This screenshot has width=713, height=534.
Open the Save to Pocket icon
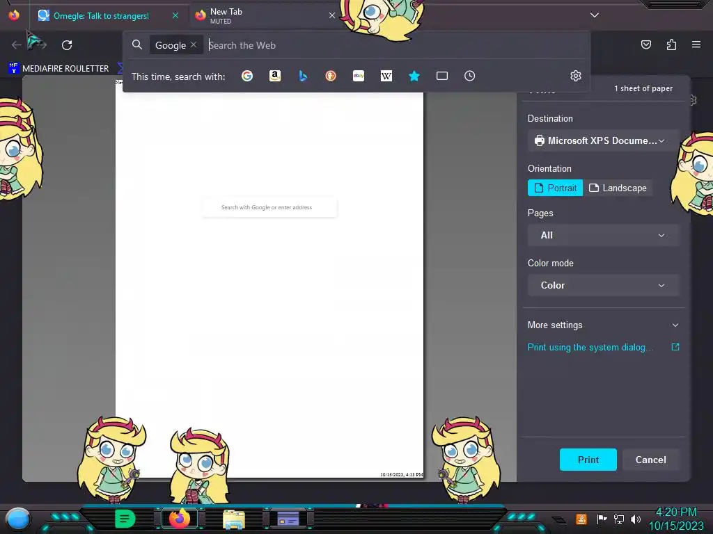click(x=645, y=44)
